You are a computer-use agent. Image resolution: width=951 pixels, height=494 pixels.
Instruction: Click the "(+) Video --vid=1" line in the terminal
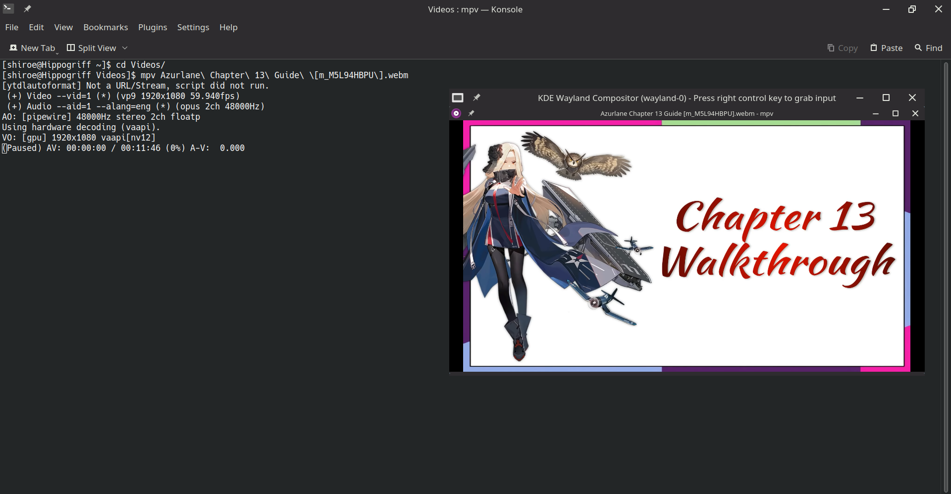click(x=123, y=96)
